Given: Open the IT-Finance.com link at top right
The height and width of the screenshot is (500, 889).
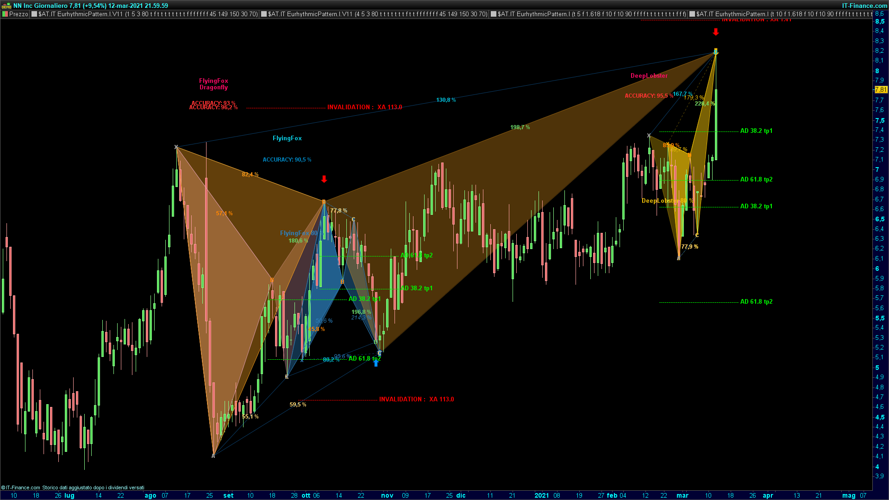Looking at the screenshot, I should point(864,6).
